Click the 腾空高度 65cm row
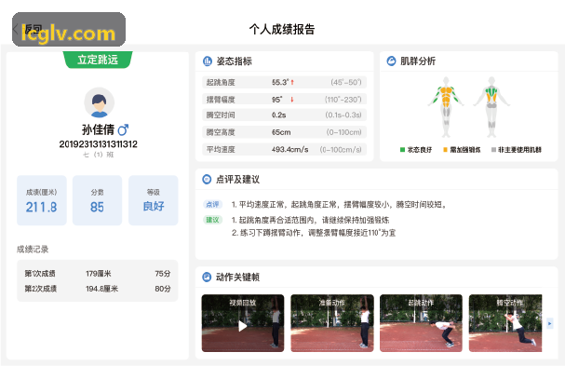 (x=284, y=132)
